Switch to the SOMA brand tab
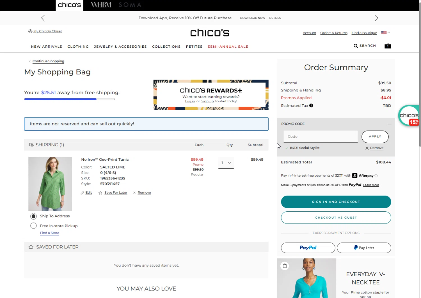421x298 pixels. pyautogui.click(x=130, y=5)
